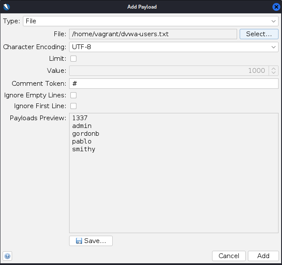
Task: Toggle Ignore Empty Lines checkbox
Action: [x=73, y=95]
